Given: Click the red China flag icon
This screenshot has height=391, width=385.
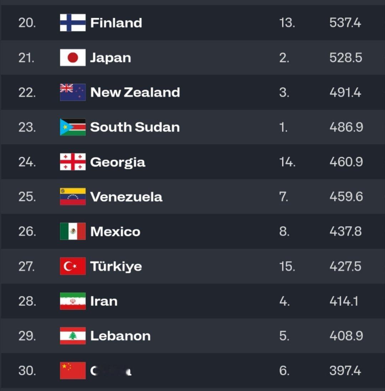Looking at the screenshot, I should [x=73, y=371].
